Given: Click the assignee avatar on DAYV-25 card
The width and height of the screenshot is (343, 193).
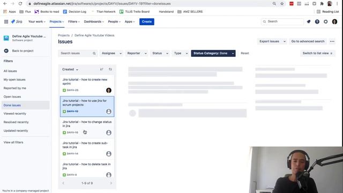Looking at the screenshot, I should pyautogui.click(x=109, y=90).
